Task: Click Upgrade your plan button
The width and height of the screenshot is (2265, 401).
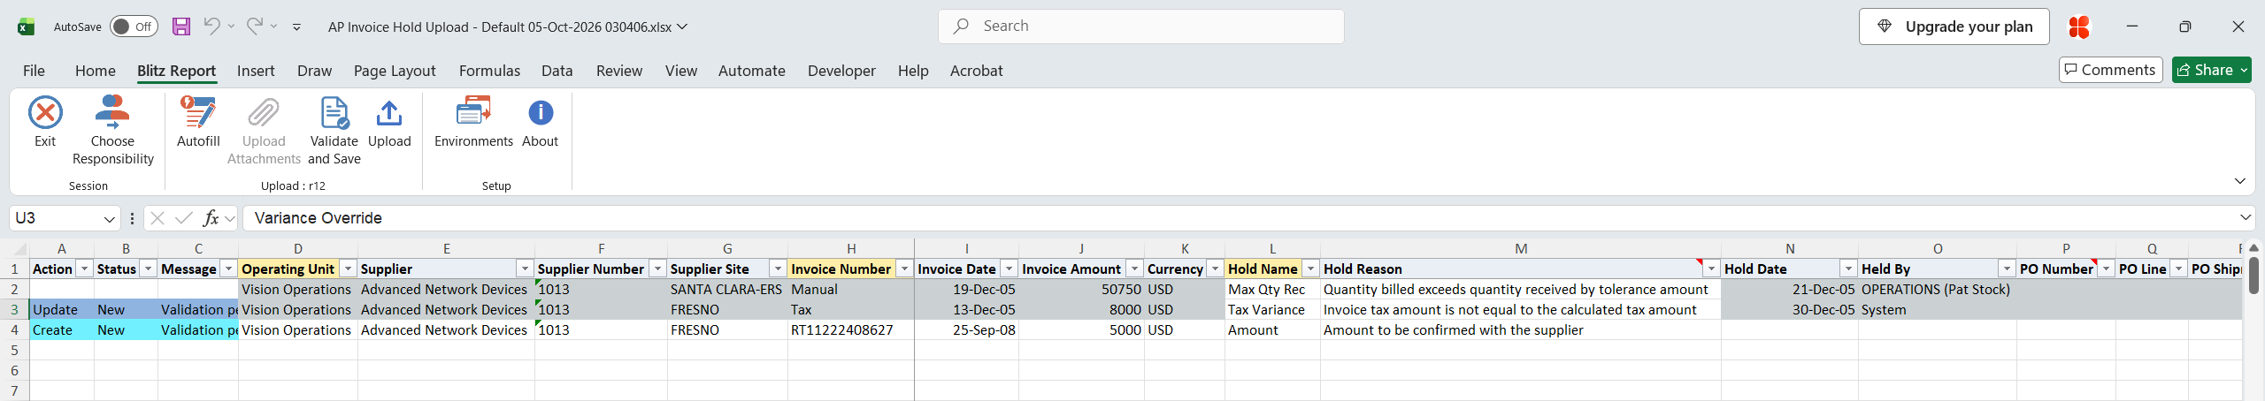Action: click(1954, 26)
